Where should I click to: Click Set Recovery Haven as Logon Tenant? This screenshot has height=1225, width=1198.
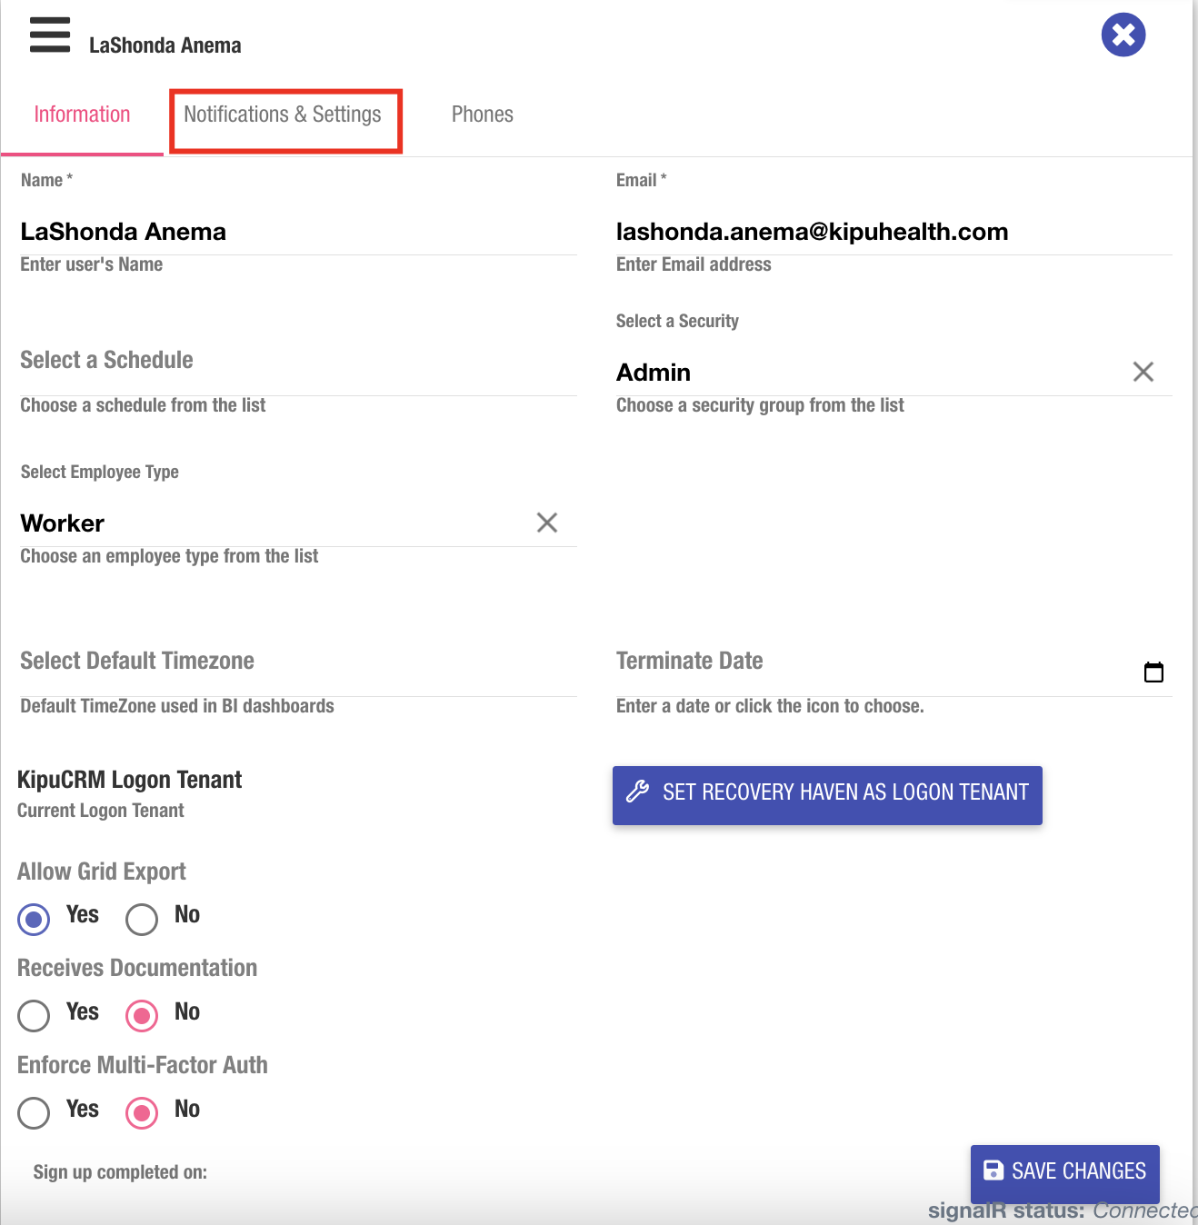(826, 792)
